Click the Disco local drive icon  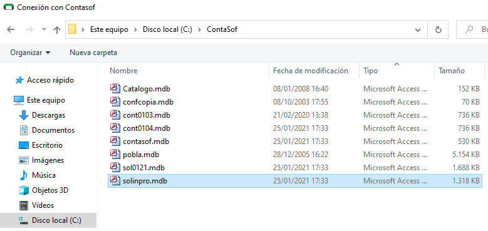24,220
